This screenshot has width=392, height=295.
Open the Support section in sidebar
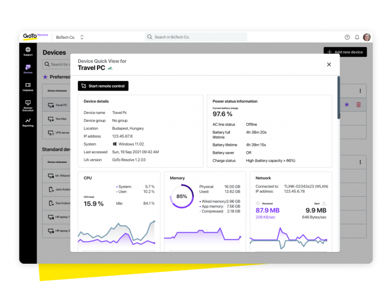pyautogui.click(x=28, y=51)
